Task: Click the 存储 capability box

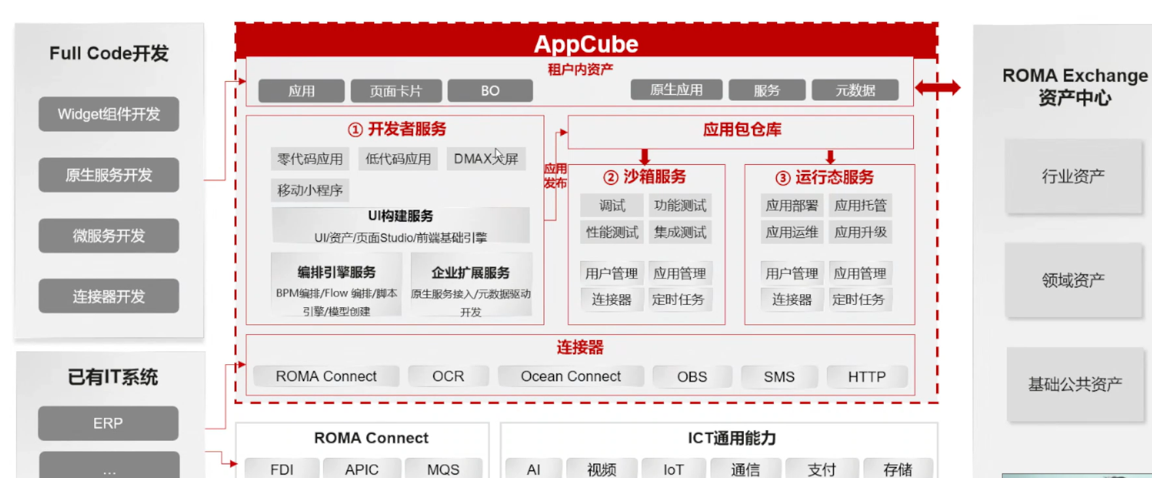Action: [x=898, y=469]
